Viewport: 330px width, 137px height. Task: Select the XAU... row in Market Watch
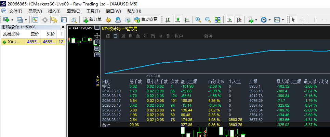[x=33, y=42]
